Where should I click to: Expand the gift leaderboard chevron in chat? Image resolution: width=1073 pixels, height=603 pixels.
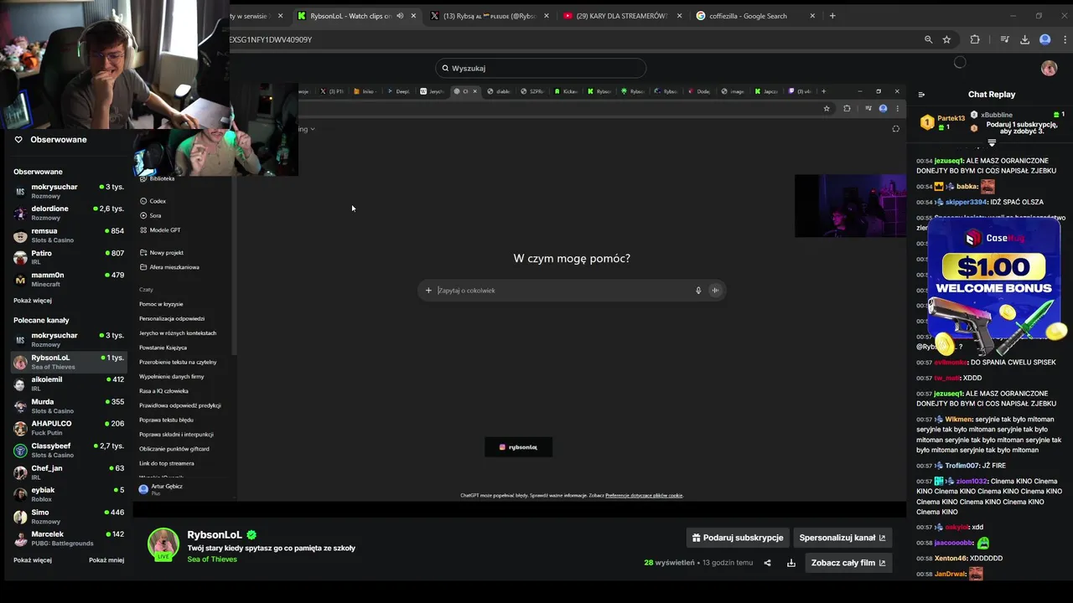[992, 143]
